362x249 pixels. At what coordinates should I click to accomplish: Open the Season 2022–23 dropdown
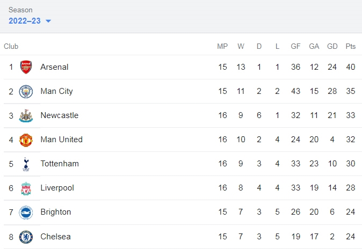pyautogui.click(x=30, y=21)
